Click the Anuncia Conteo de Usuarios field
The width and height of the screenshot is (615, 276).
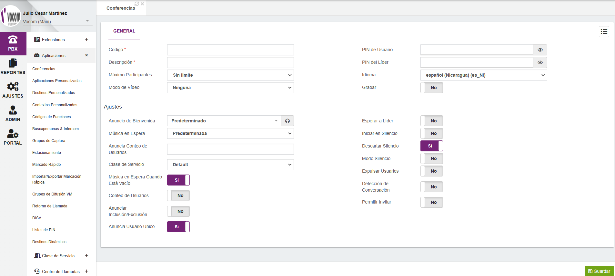(x=230, y=149)
